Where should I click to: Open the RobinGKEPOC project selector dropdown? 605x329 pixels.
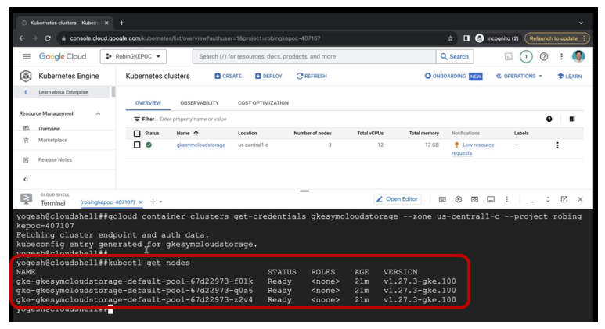(x=134, y=56)
